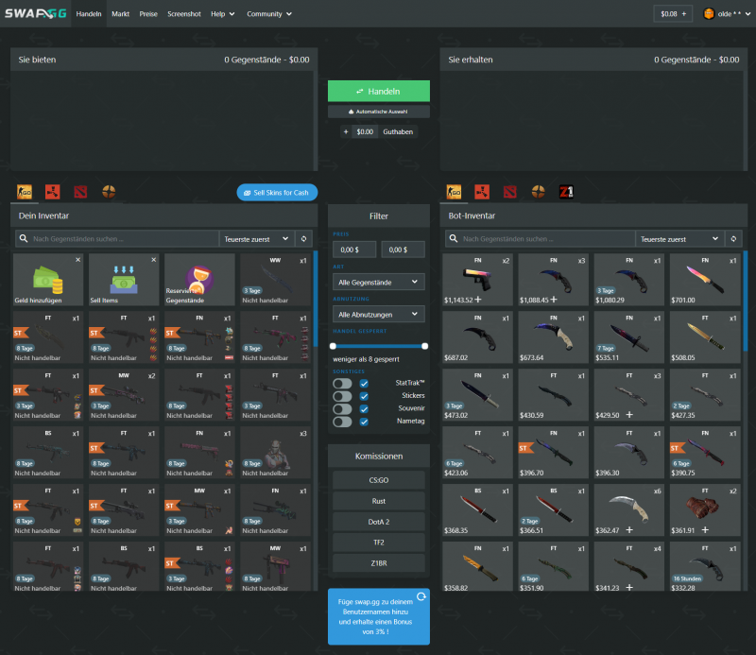Click the plus icon next to $341.23

pyautogui.click(x=629, y=588)
